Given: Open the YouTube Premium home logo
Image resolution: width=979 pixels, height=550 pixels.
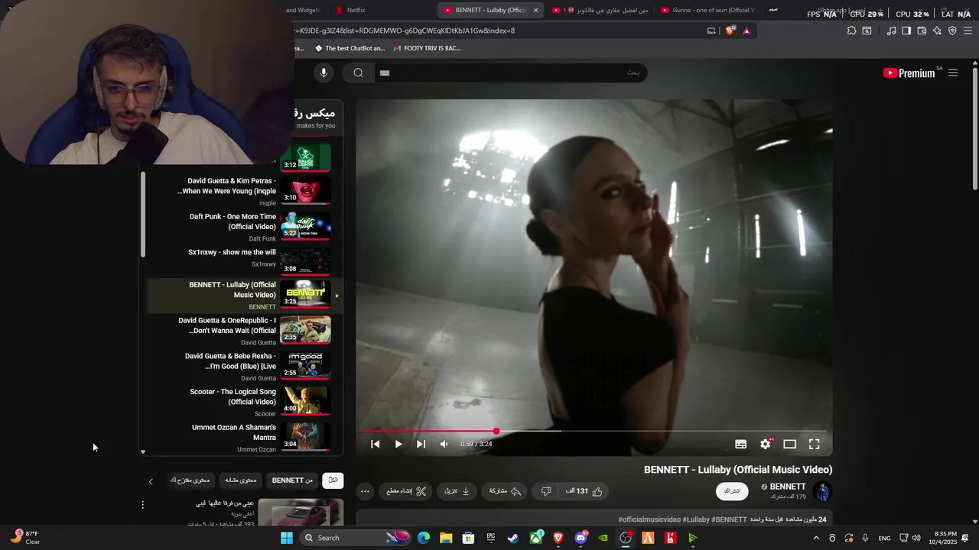Looking at the screenshot, I should click(909, 73).
